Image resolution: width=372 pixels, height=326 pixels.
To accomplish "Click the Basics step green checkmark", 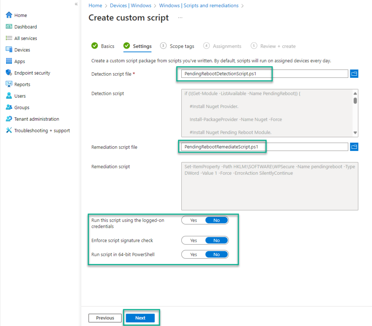I will pyautogui.click(x=95, y=45).
